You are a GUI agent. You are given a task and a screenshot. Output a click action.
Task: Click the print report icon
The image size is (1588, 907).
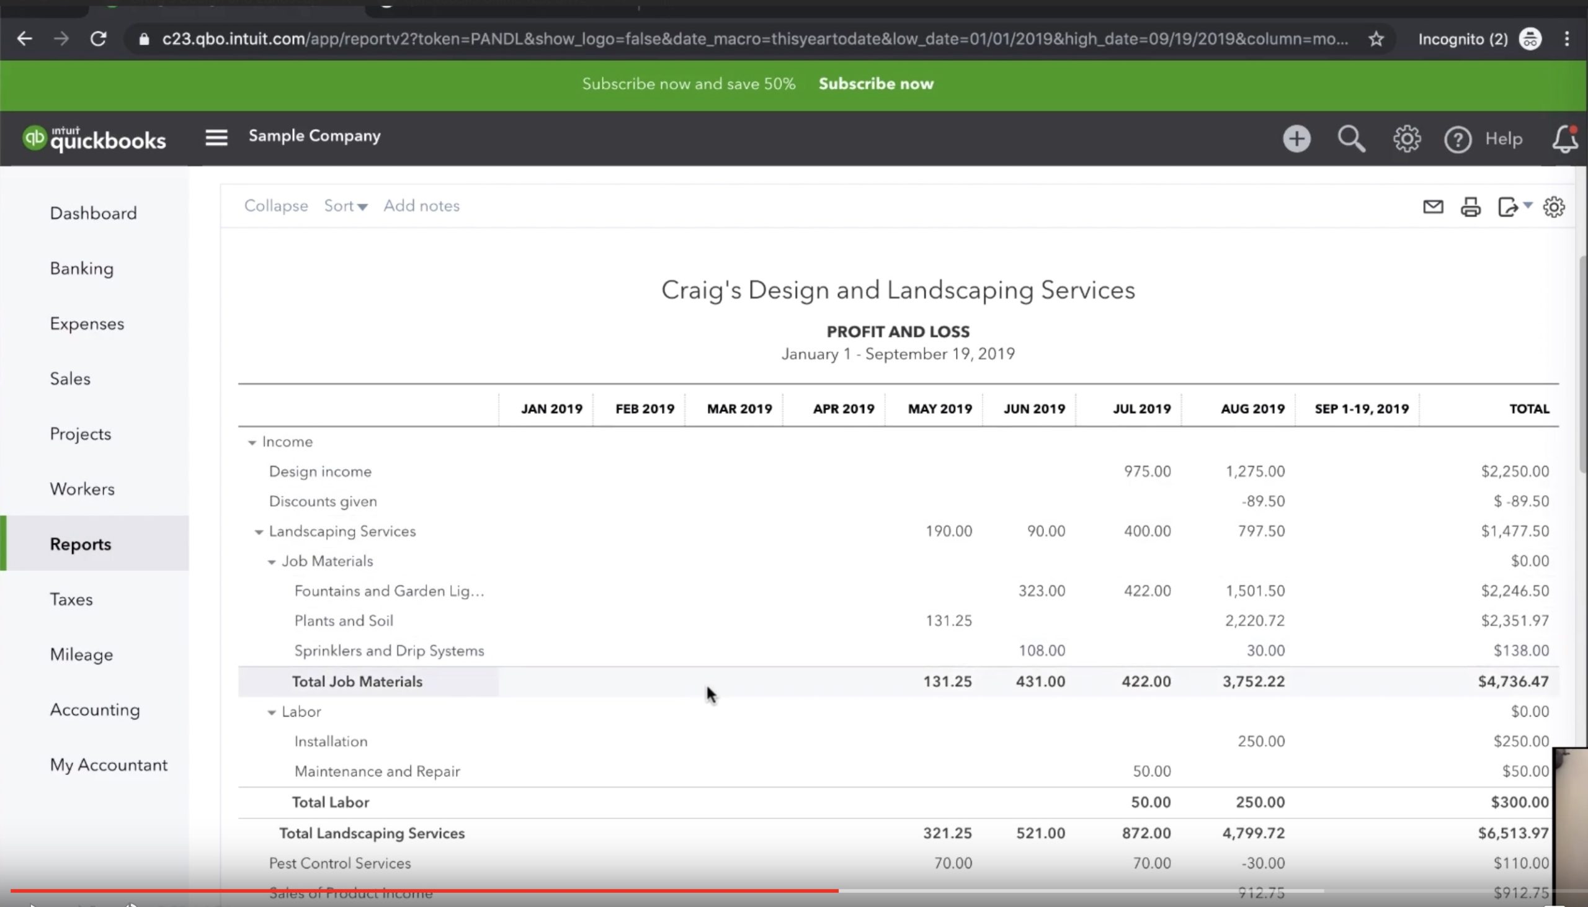point(1470,206)
